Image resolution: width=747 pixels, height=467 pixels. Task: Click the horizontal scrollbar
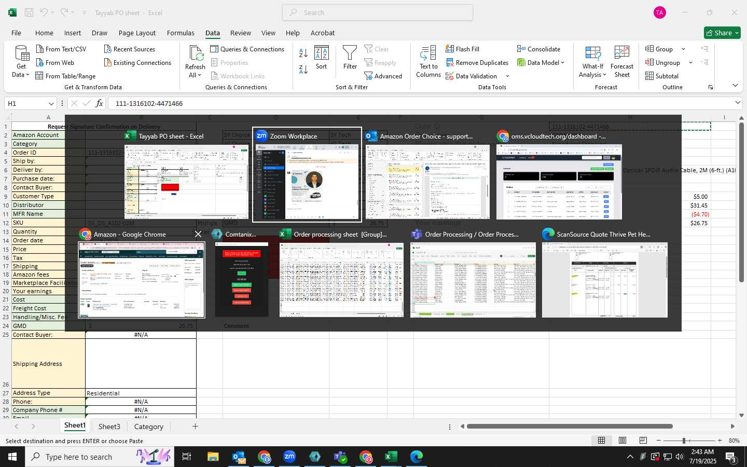coord(570,427)
